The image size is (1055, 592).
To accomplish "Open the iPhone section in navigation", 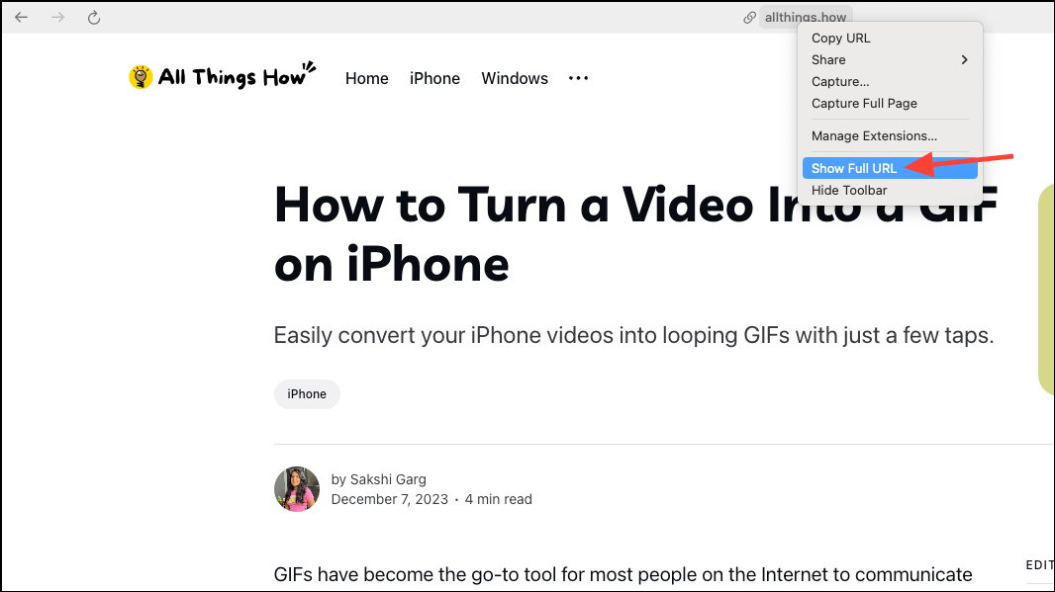I will 434,78.
